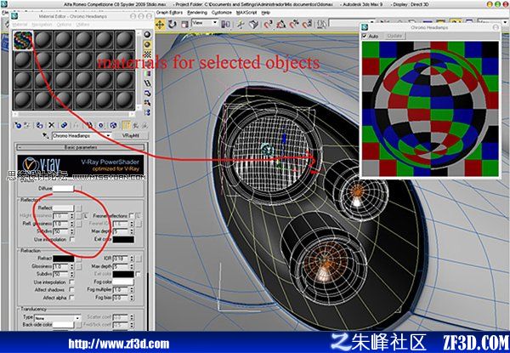510x353 pixels.
Task: Click Reflect color swatch
Action: click(x=63, y=208)
